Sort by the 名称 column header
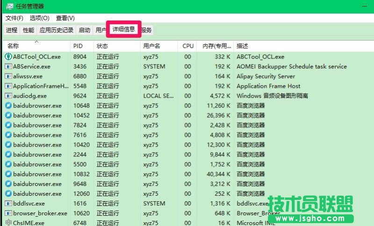This screenshot has height=226, width=374. (36, 46)
